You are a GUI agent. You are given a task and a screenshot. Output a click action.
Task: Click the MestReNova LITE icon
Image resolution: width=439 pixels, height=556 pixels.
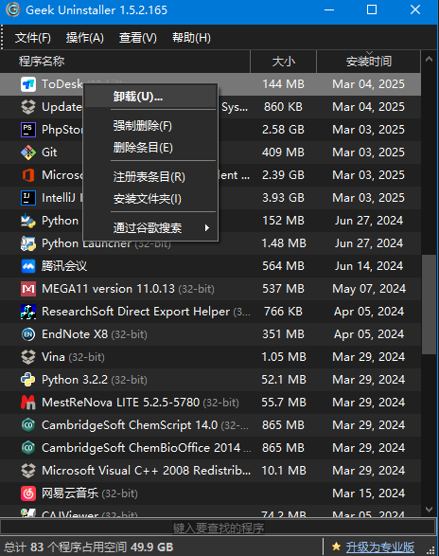28,403
